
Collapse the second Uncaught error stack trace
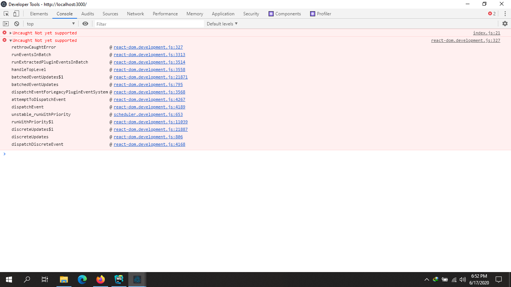(x=11, y=40)
